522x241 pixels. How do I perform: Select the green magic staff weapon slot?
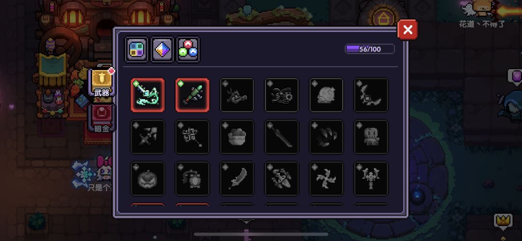pos(147,95)
